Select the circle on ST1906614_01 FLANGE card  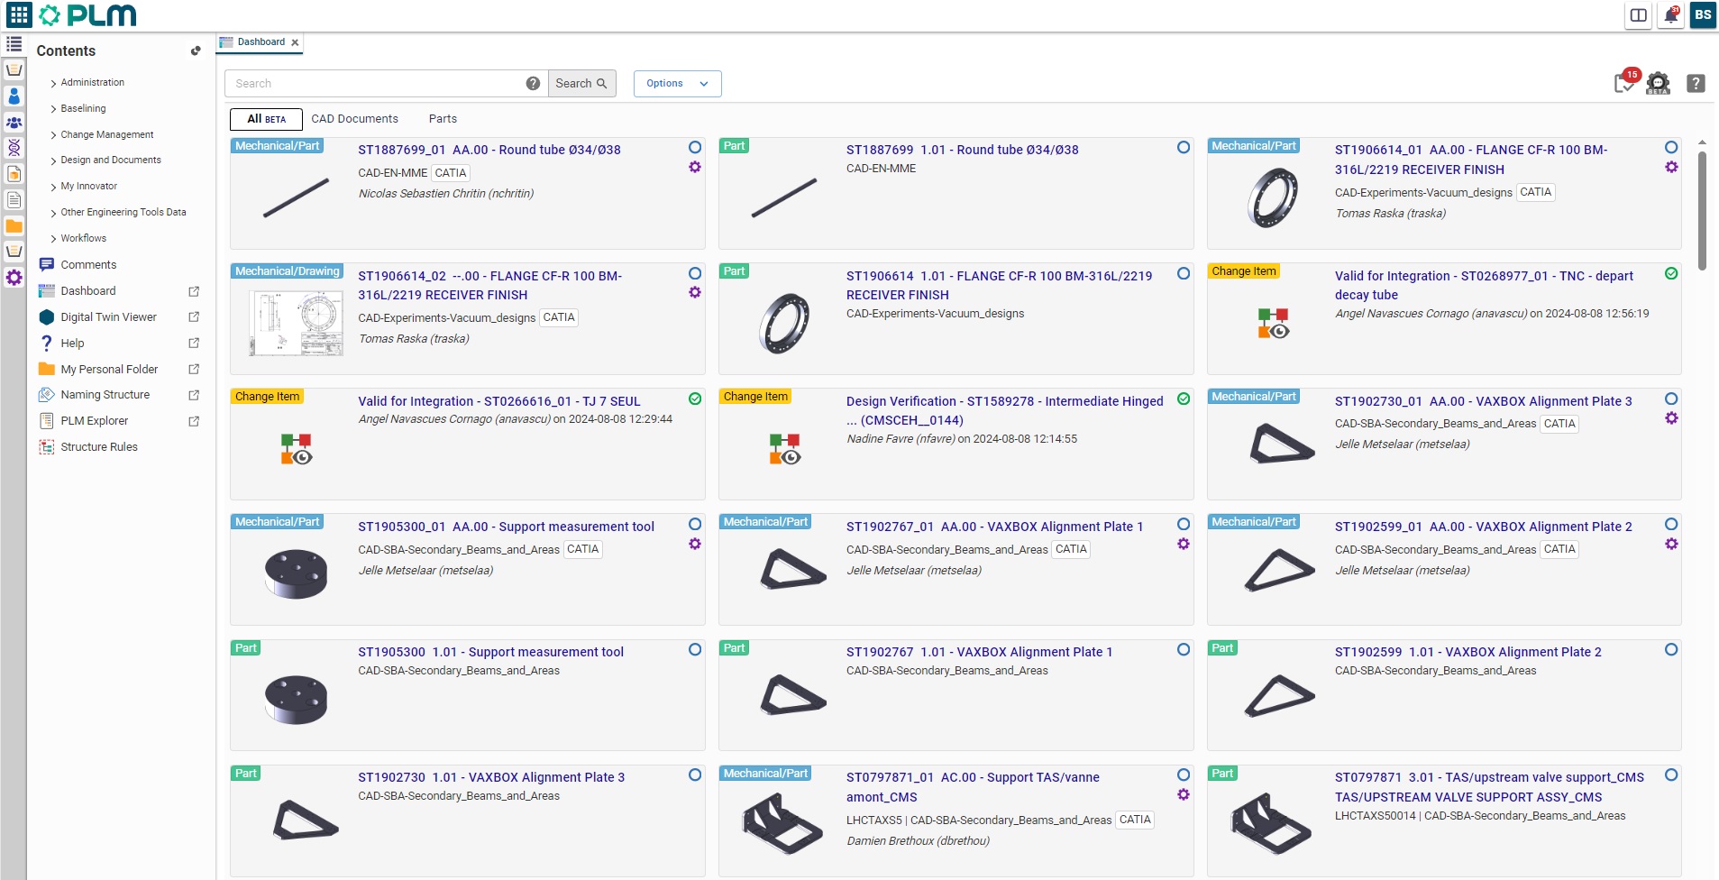(1671, 147)
